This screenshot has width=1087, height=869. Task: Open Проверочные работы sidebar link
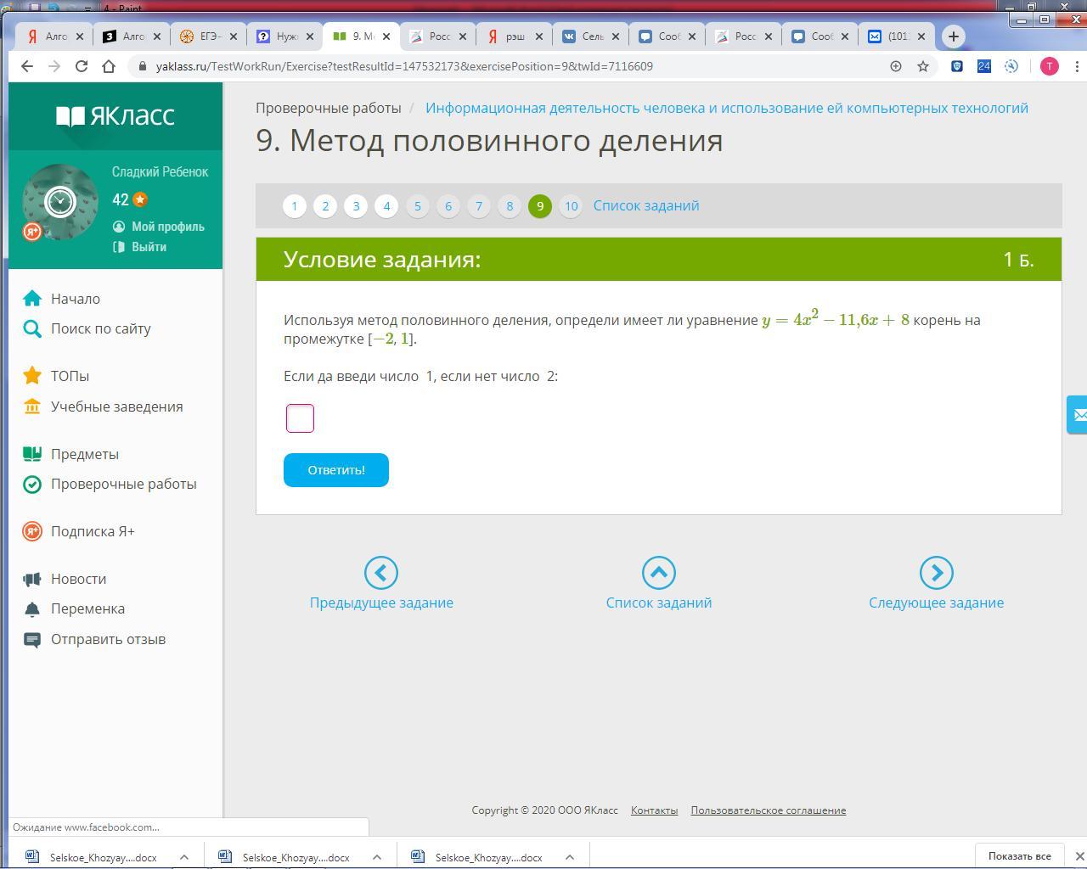(x=124, y=484)
